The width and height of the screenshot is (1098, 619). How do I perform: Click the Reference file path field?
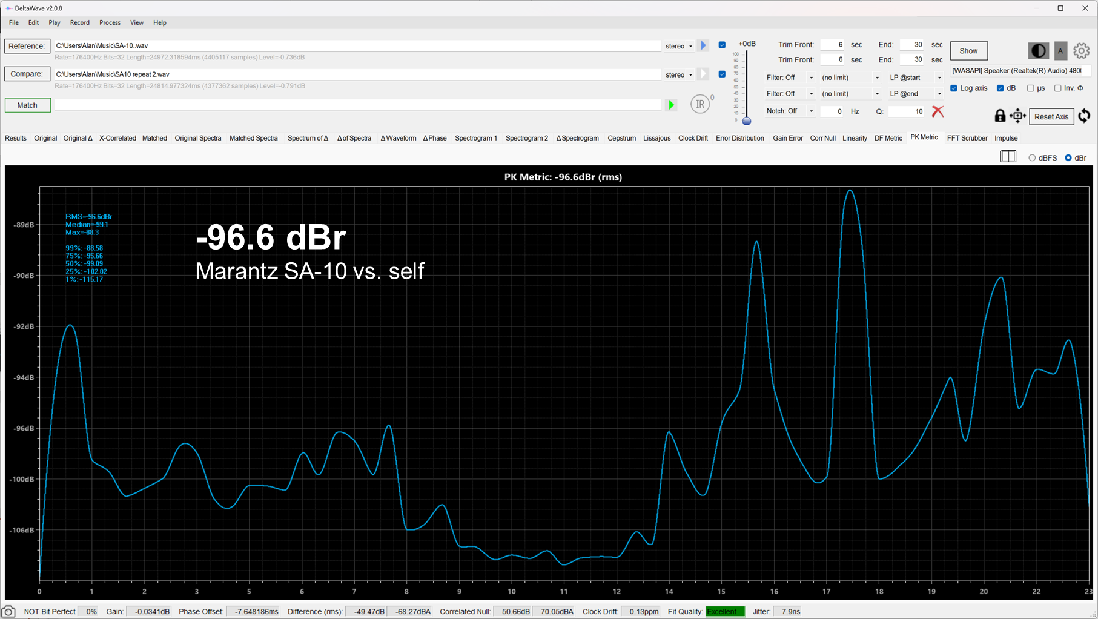pos(357,45)
